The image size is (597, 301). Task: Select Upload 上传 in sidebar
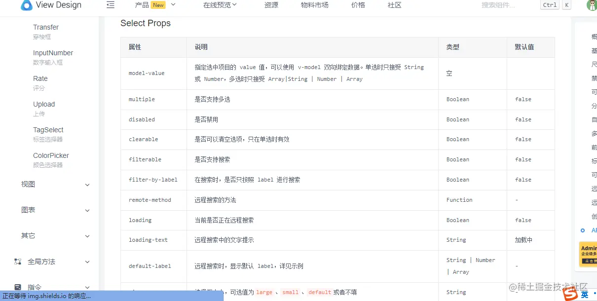click(44, 109)
